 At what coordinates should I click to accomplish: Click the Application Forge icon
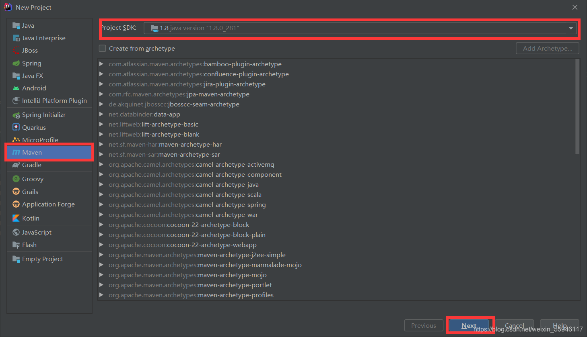pyautogui.click(x=16, y=204)
